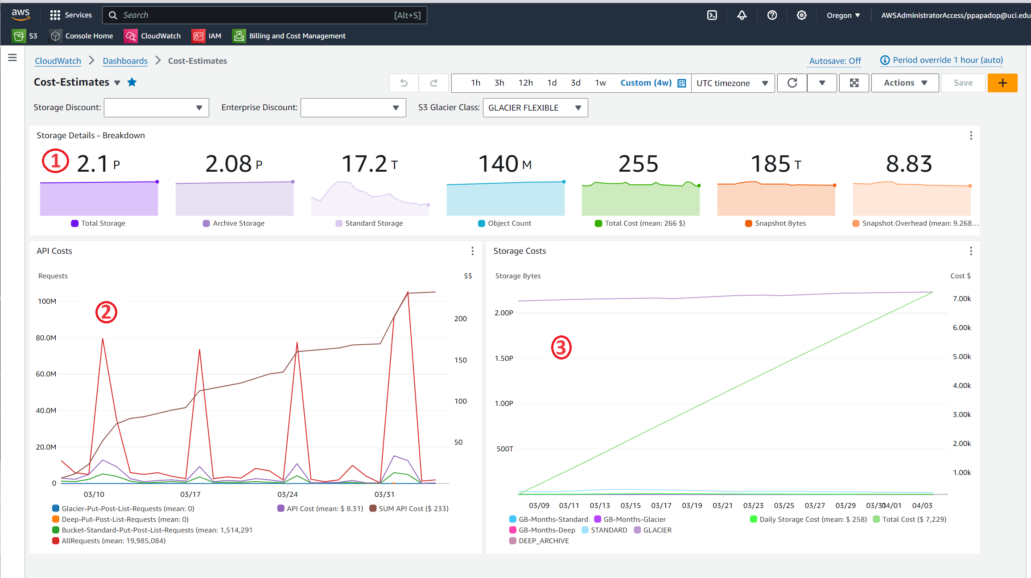Open the refresh interval dropdown arrow

822,83
